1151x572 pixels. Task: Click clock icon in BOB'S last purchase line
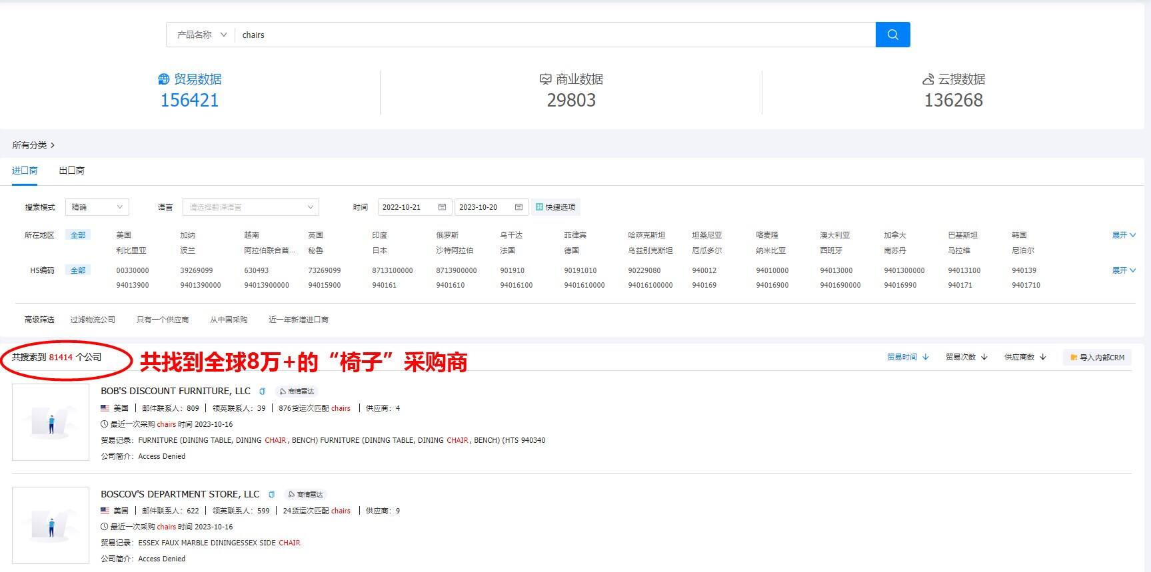point(104,424)
